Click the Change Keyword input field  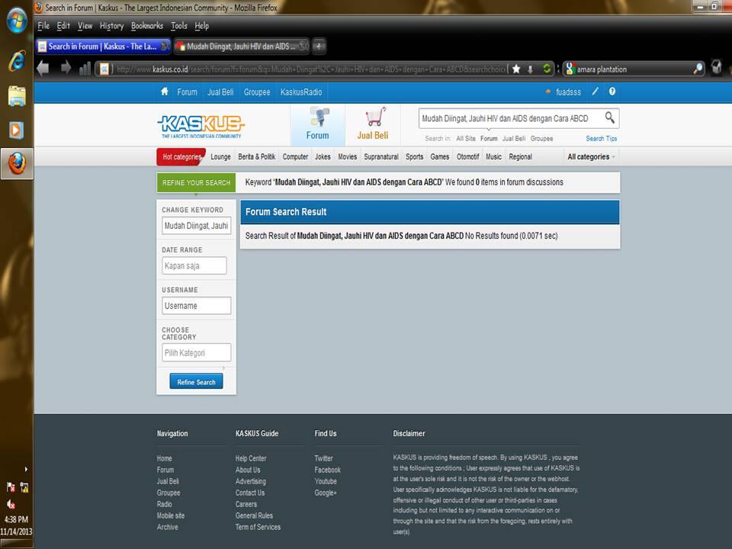click(x=196, y=226)
